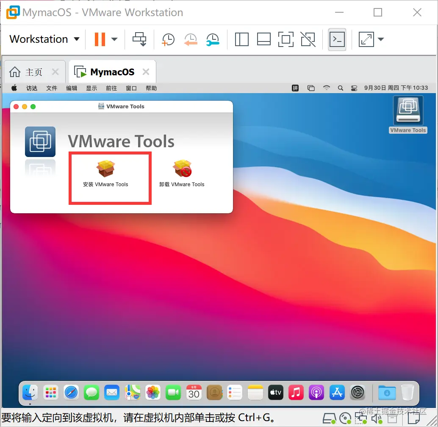Open the snapshot manager with the wrench clock icon

pyautogui.click(x=213, y=39)
